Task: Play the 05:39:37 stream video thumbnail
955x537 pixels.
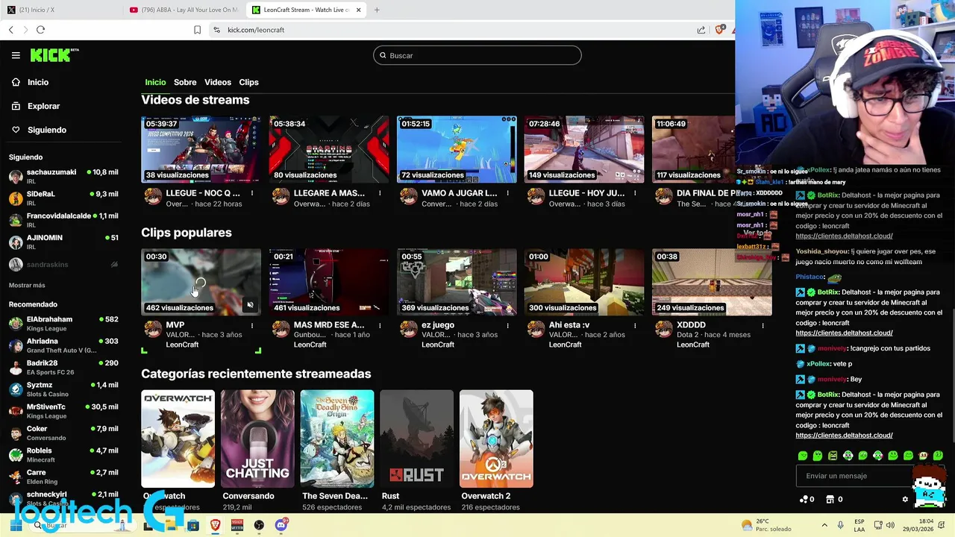Action: (201, 149)
